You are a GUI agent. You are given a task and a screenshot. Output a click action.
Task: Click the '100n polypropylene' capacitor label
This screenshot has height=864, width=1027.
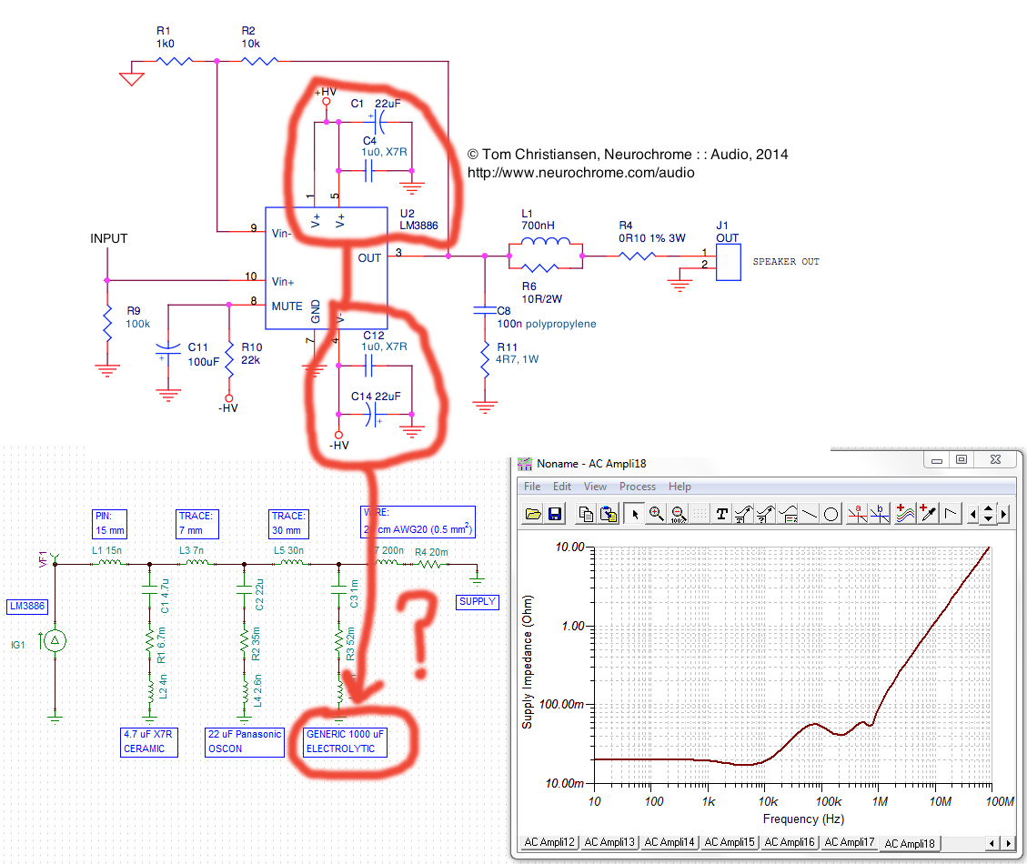[547, 324]
